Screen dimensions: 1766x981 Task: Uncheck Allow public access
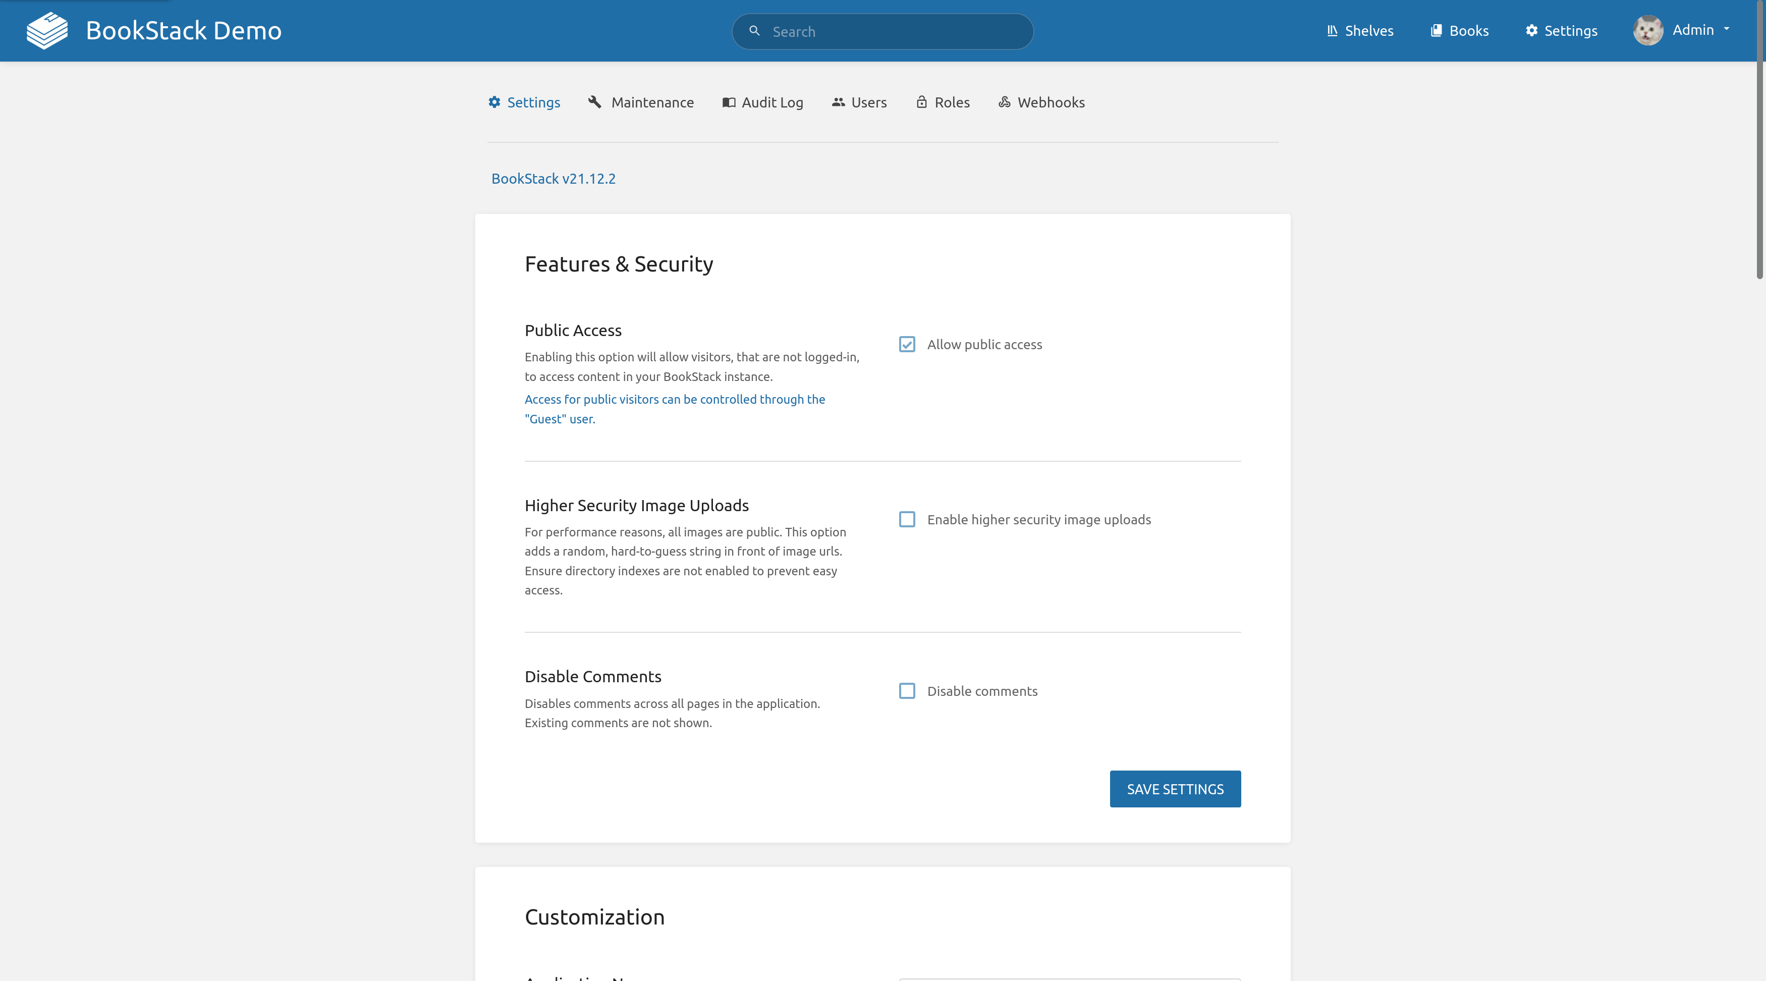[x=906, y=344]
